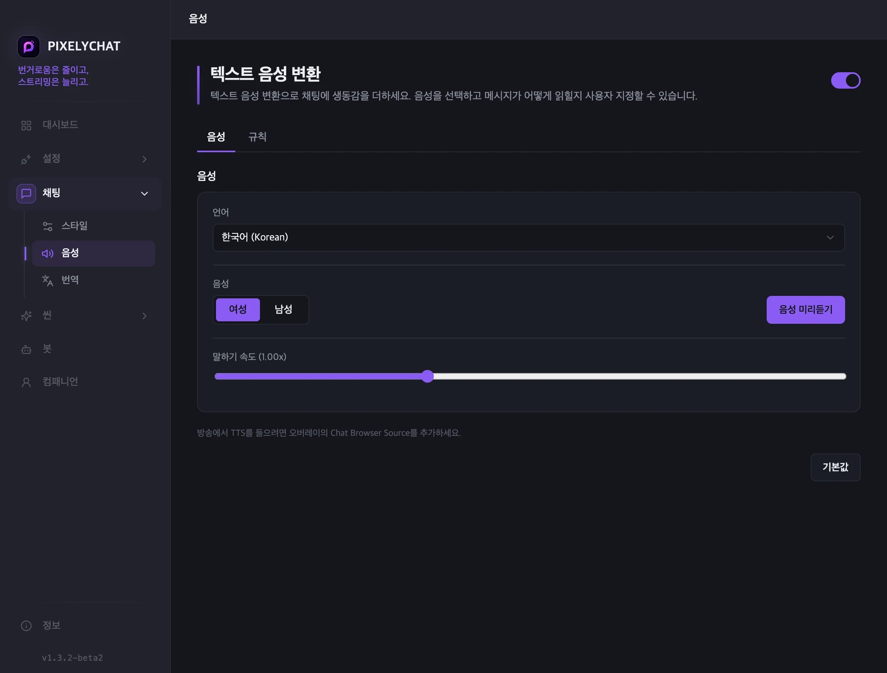Image resolution: width=887 pixels, height=673 pixels.
Task: Open 대시보드 in the sidebar
Action: pos(85,125)
